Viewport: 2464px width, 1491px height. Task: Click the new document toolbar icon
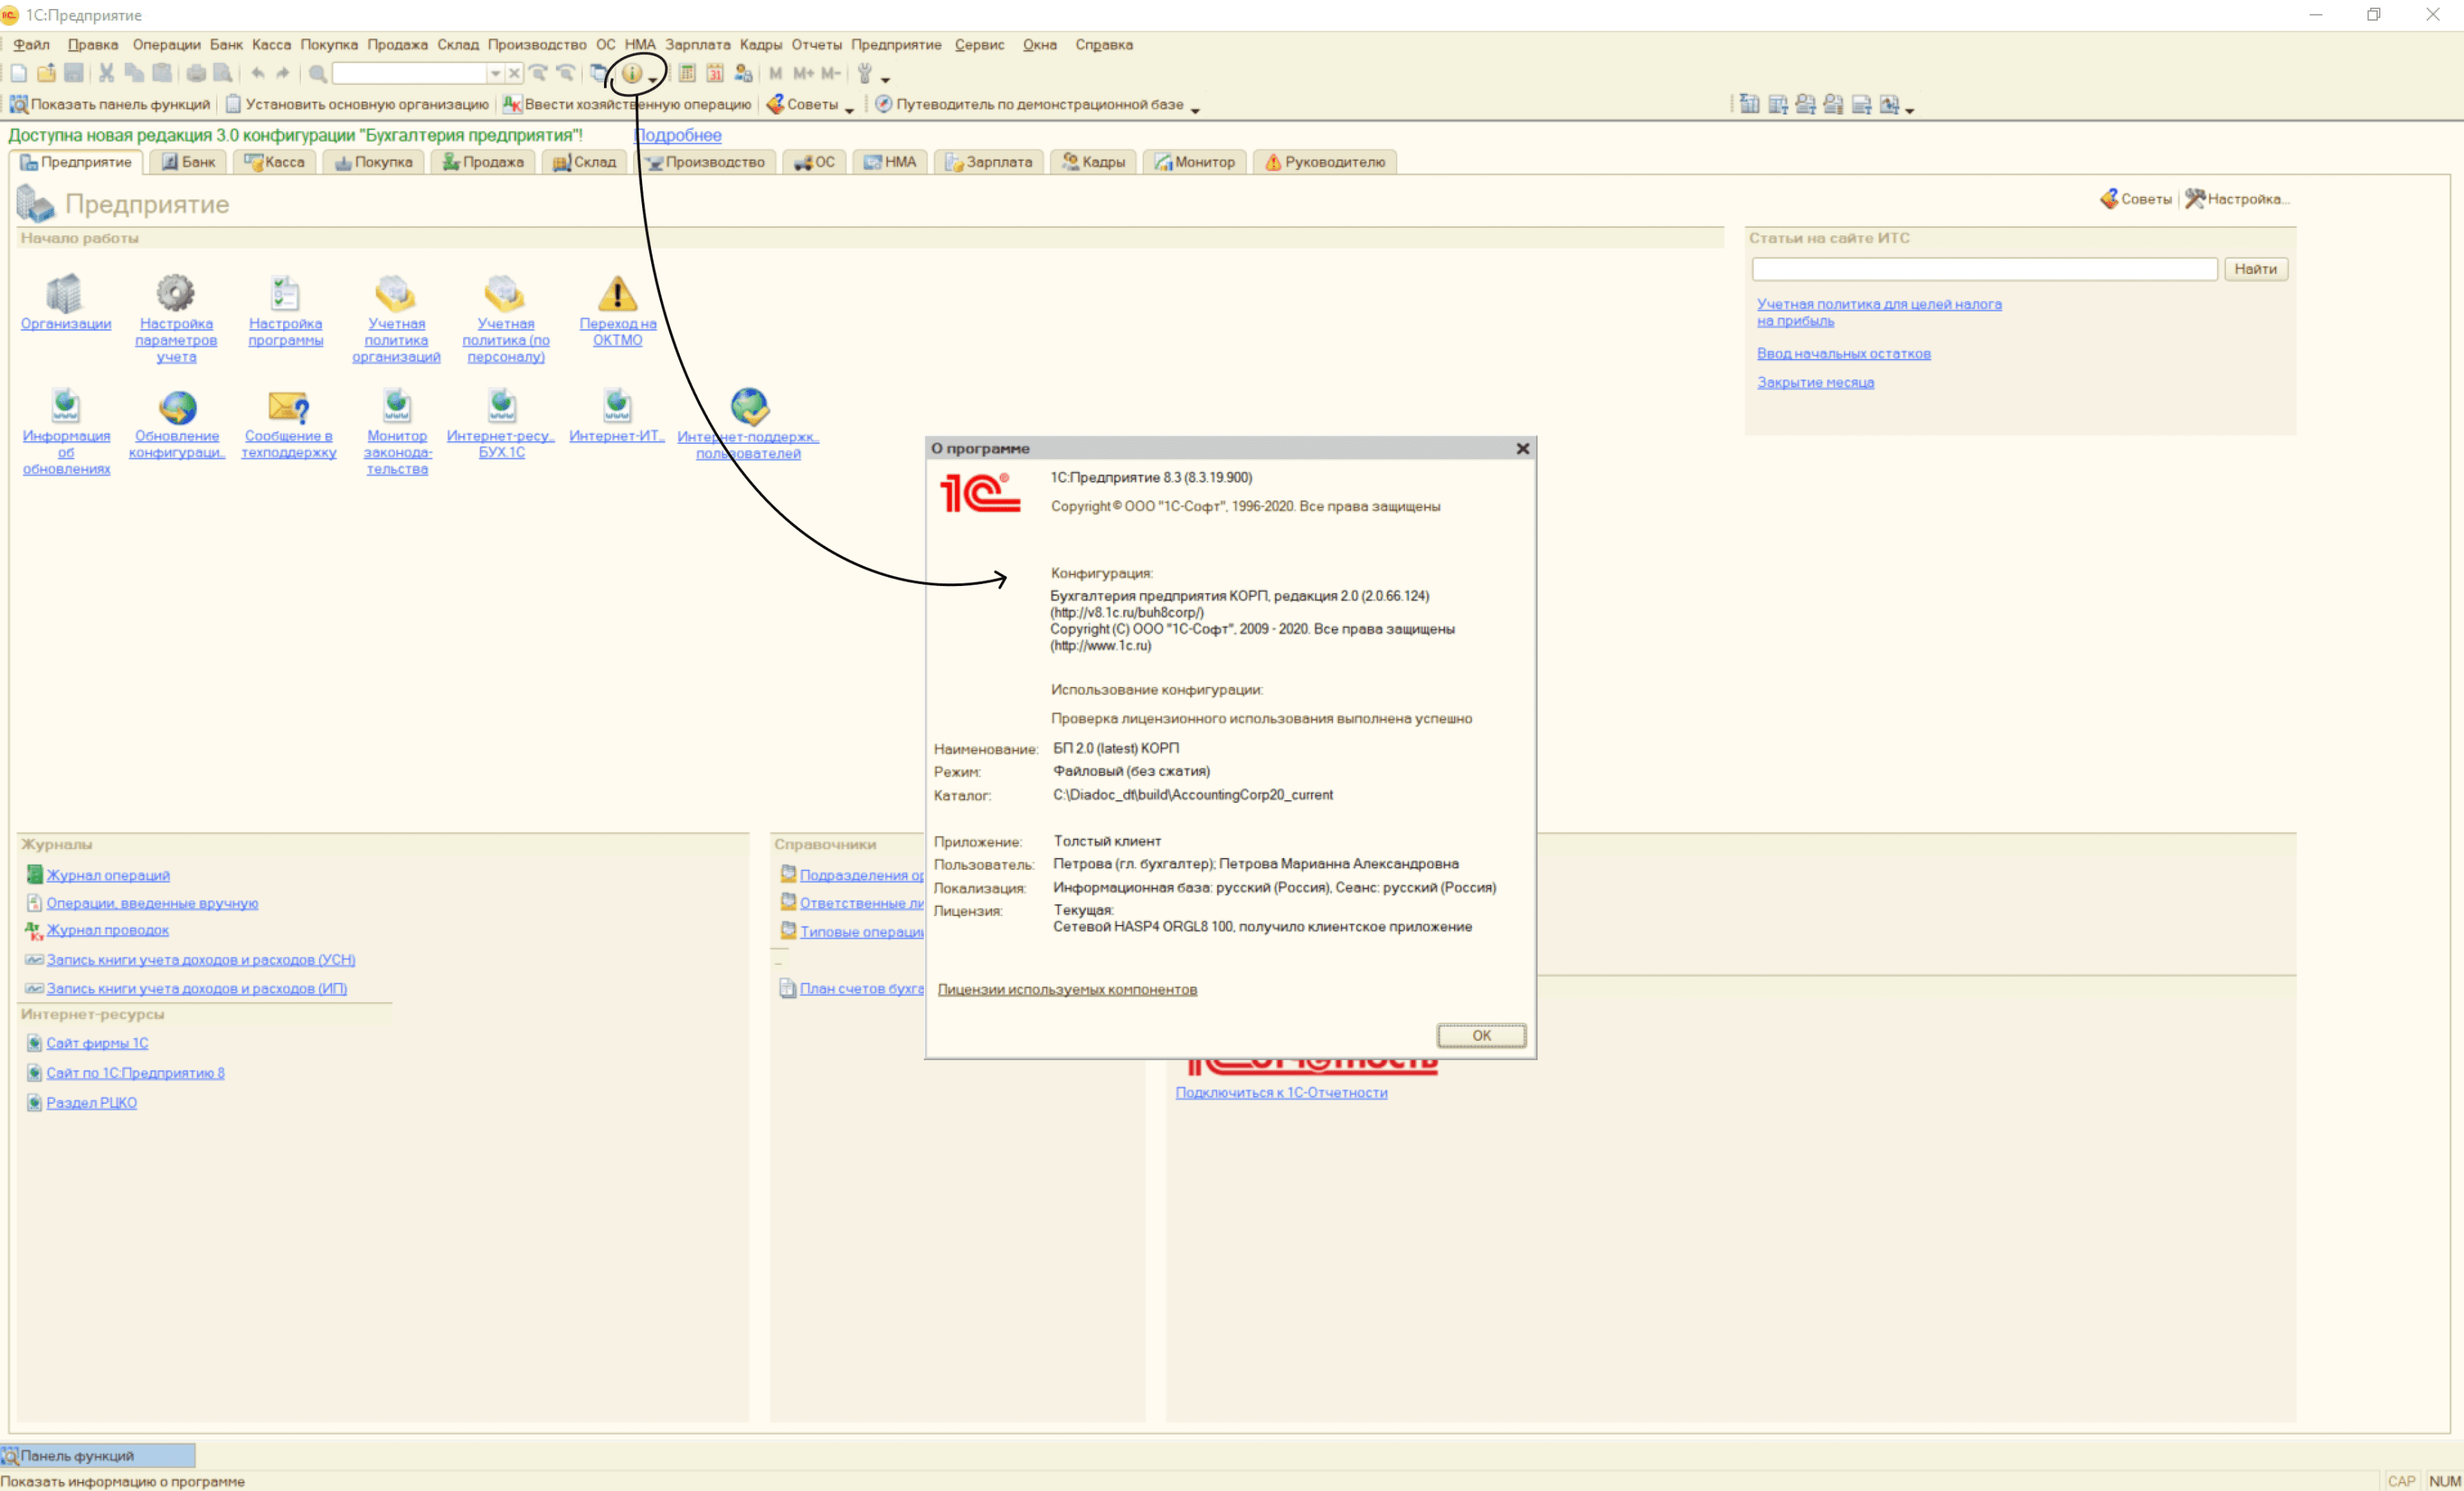point(18,73)
